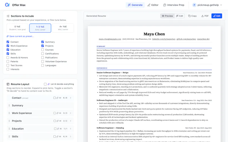Click the drag handle for Projects row
Screen dimensions: 228x142
pyautogui.click(x=9, y=121)
